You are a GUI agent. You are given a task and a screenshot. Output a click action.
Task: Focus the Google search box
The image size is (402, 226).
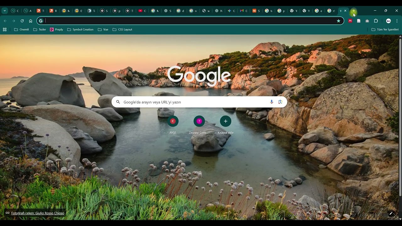[199, 102]
